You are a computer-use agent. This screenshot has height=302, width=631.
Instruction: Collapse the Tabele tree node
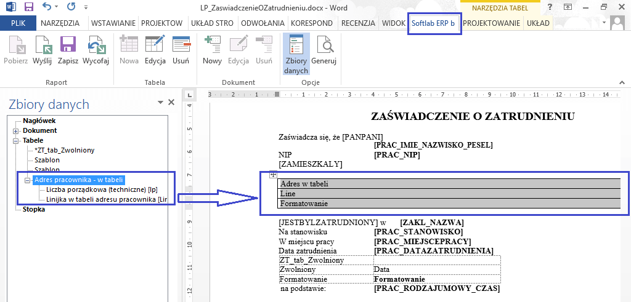(16, 141)
